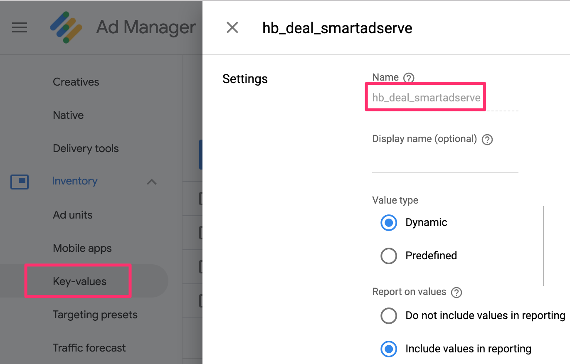Open Creatives in the sidebar

tap(76, 82)
